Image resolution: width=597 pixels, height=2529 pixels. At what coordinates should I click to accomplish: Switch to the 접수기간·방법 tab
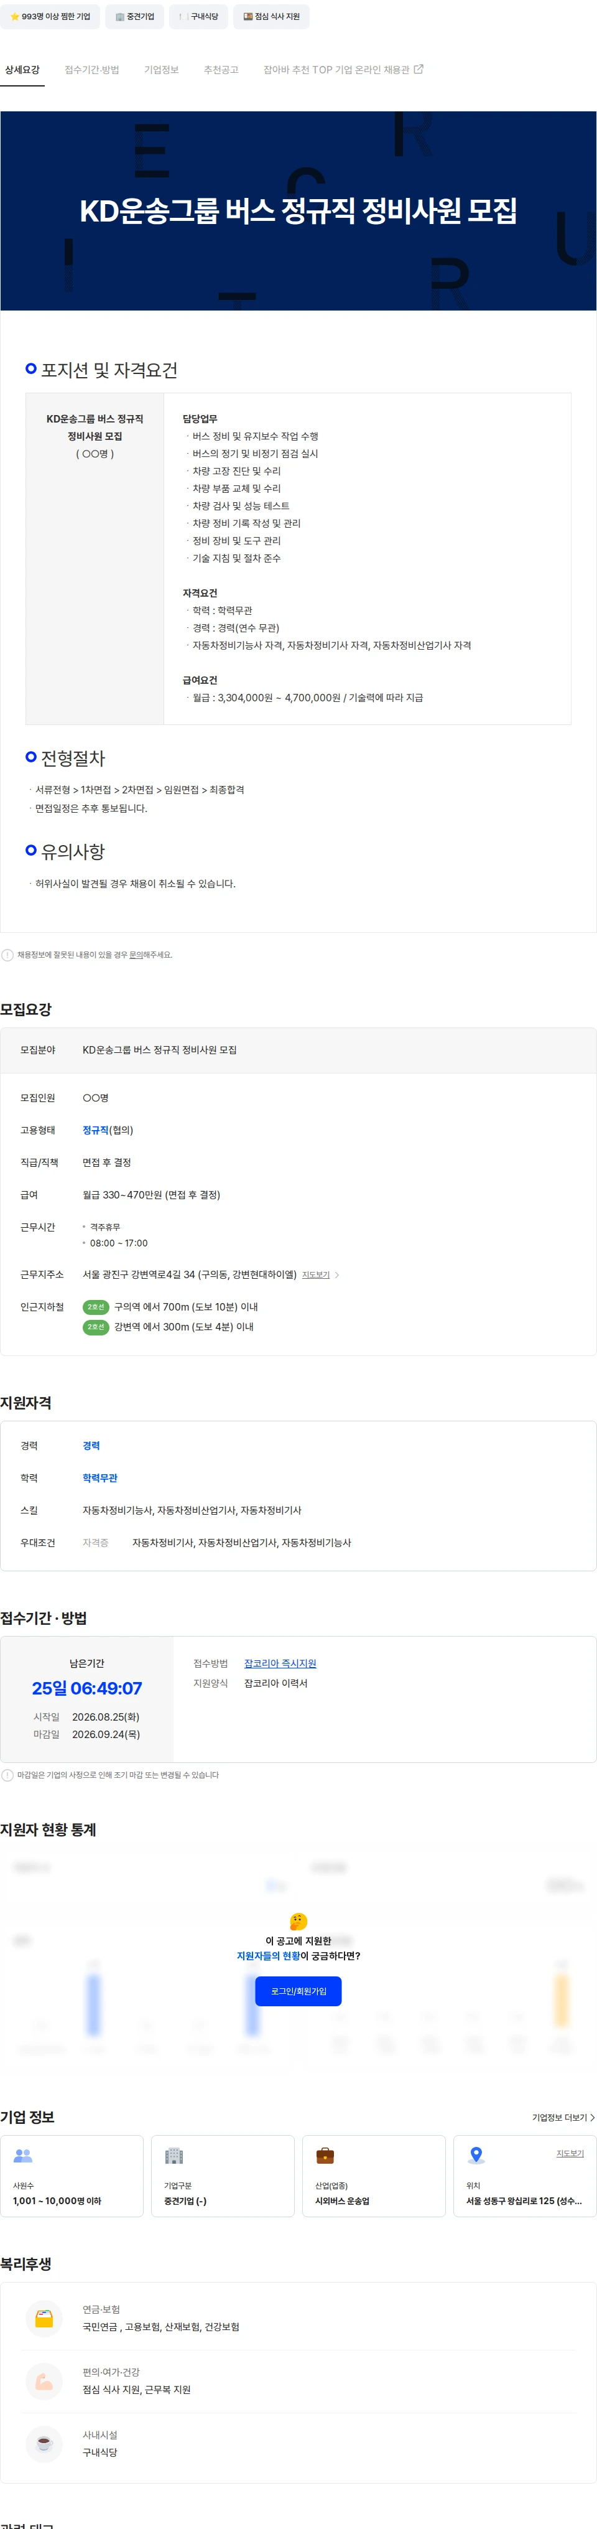click(91, 70)
